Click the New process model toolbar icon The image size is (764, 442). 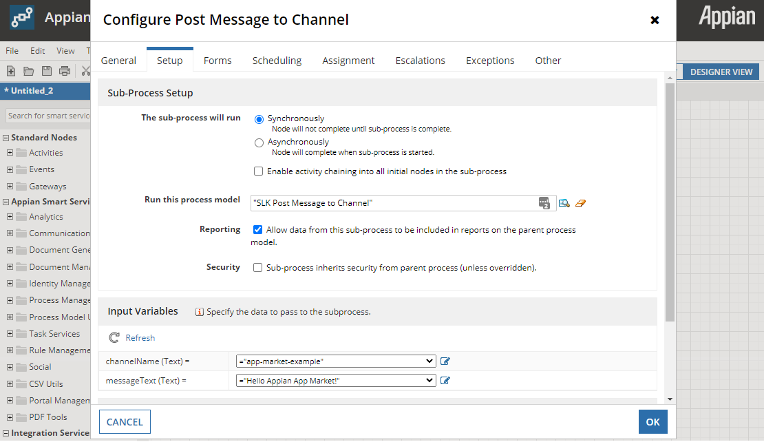(x=11, y=71)
